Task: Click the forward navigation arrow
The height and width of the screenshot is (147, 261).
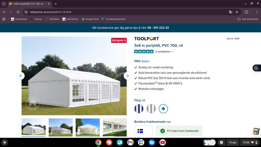Action: [x=11, y=12]
